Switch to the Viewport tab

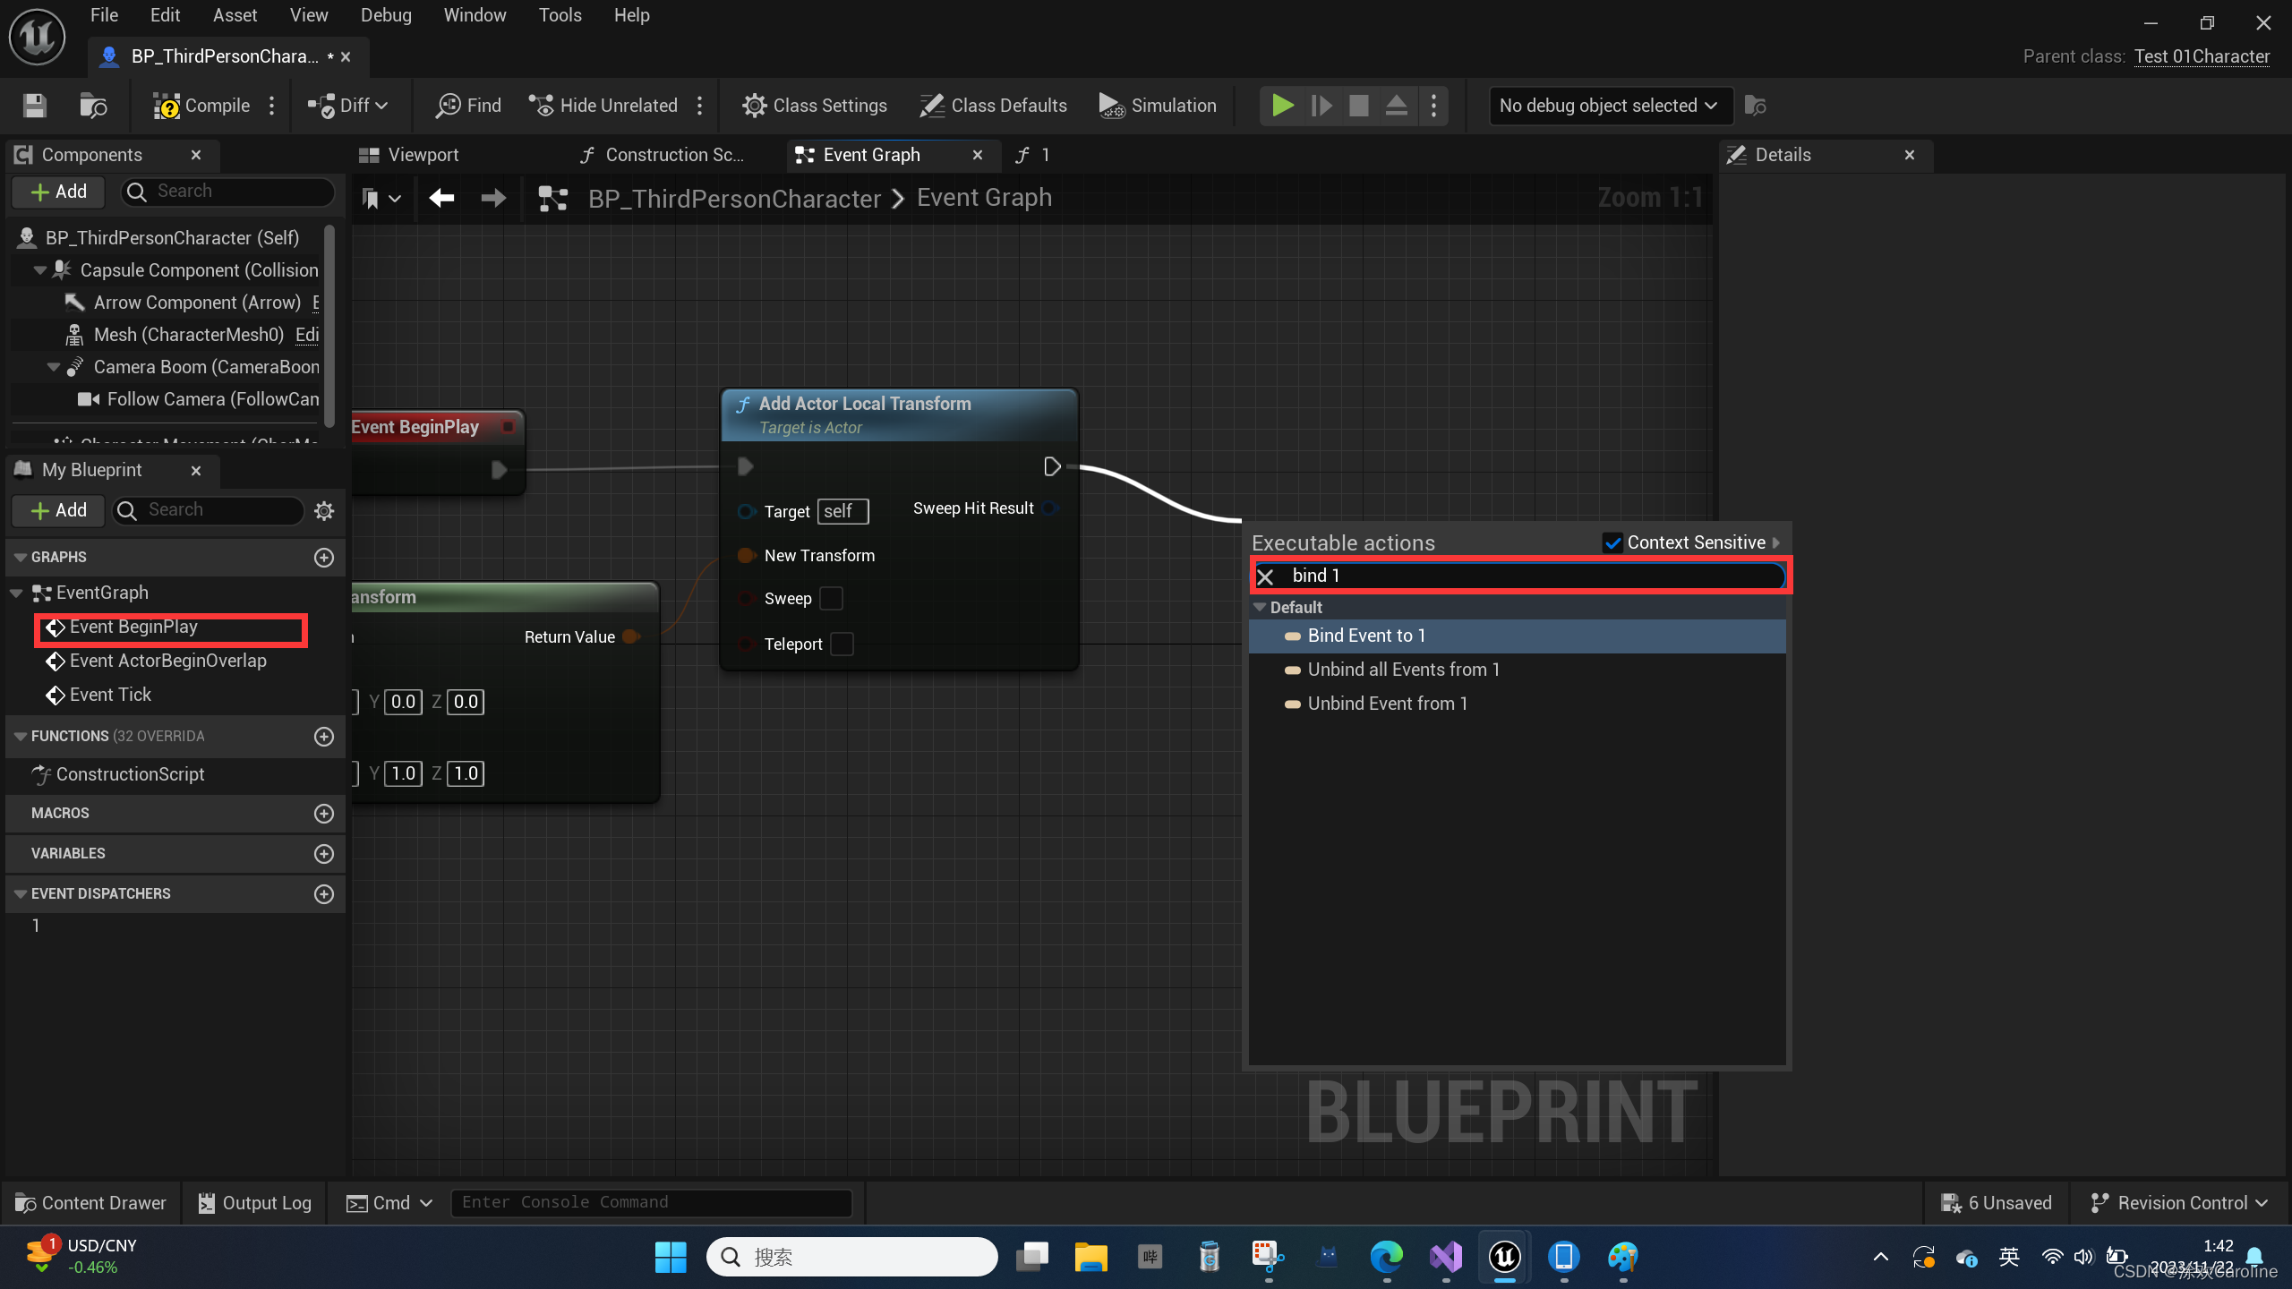tap(422, 155)
